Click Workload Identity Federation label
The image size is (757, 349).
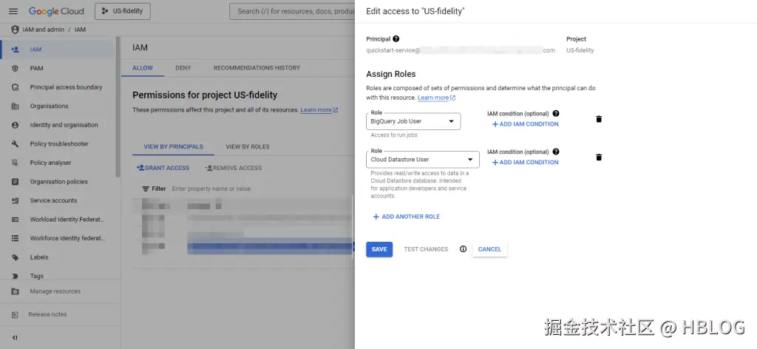67,219
